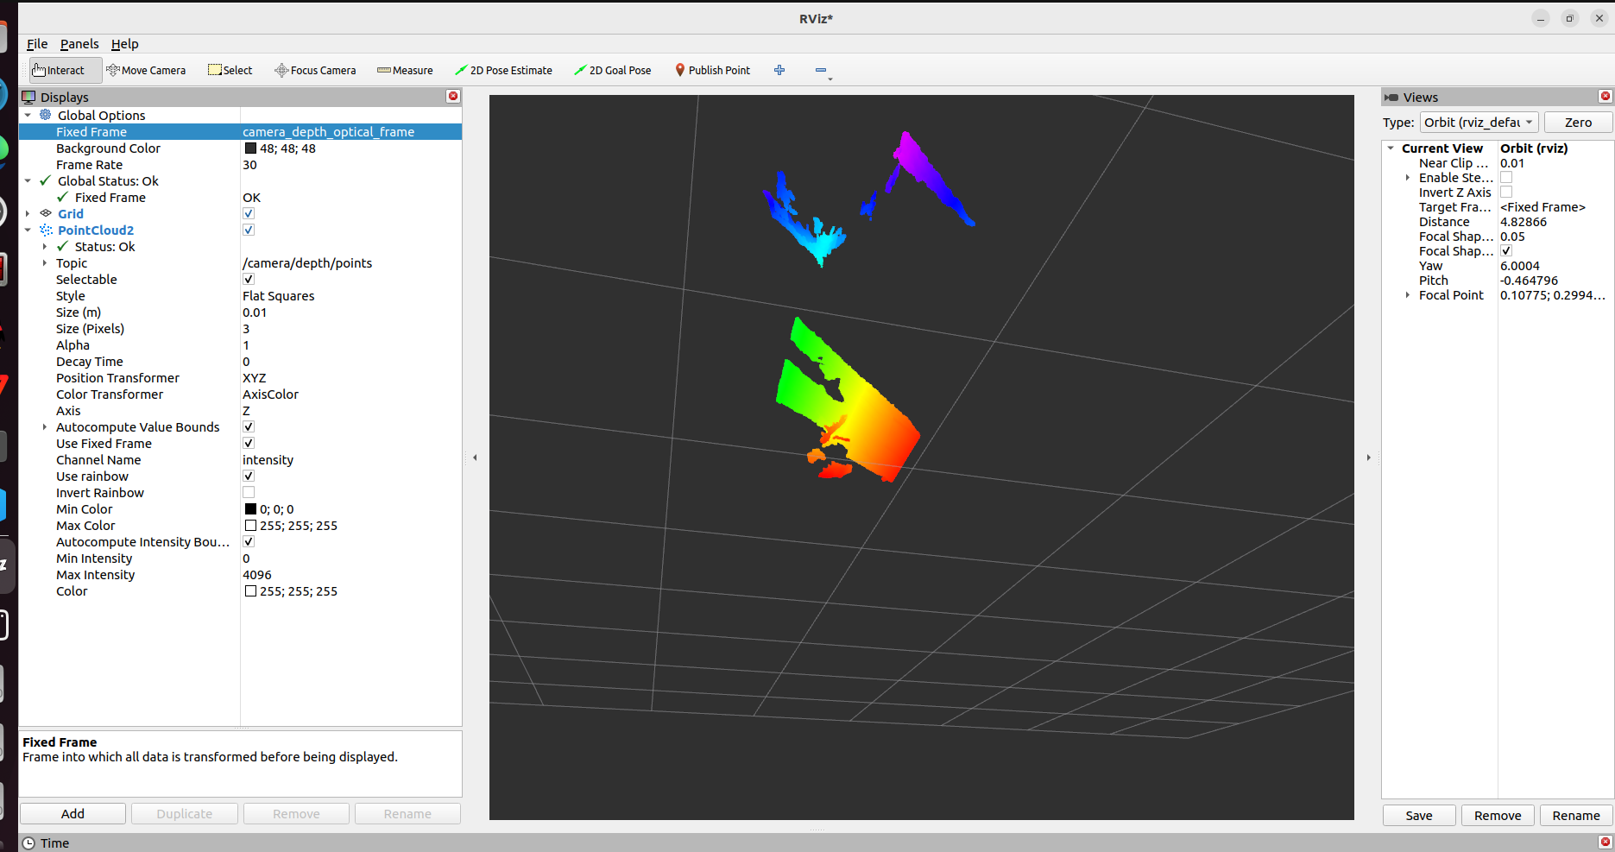The height and width of the screenshot is (852, 1615).
Task: Toggle the Use rainbow checkbox
Action: 249,476
